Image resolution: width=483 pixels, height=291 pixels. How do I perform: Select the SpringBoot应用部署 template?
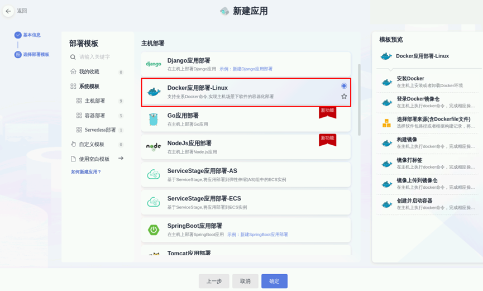246,230
